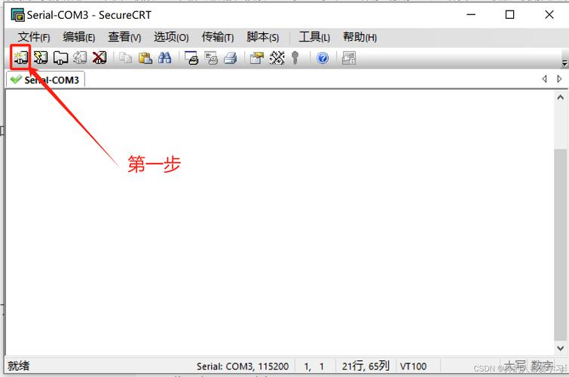This screenshot has height=377, width=569.
Task: Click the tab scroll right arrow
Action: [559, 79]
